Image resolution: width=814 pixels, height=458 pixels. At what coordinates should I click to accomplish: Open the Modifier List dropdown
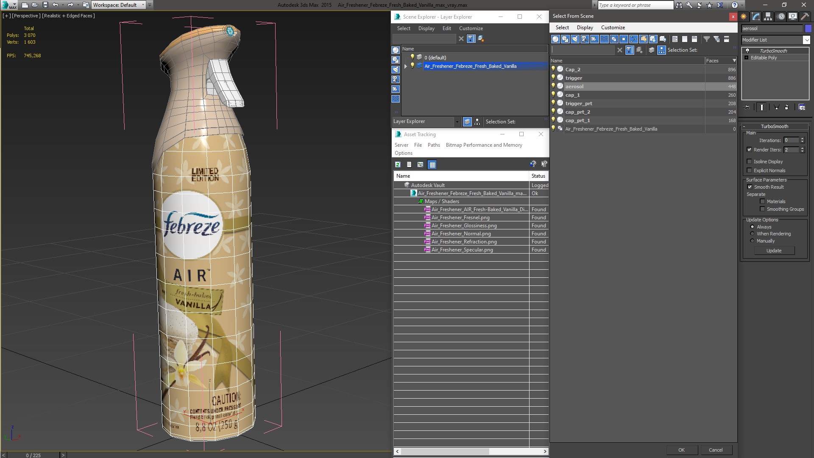[x=806, y=40]
